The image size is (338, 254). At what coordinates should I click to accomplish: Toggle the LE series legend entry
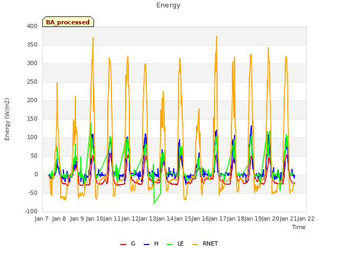tap(175, 243)
